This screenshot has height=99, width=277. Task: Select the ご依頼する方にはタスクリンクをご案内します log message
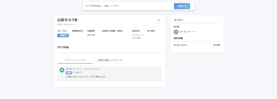click(x=86, y=77)
